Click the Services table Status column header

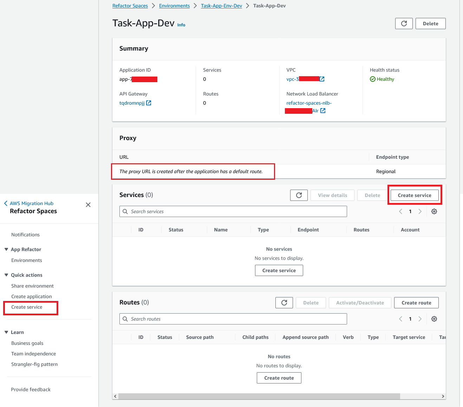(x=176, y=230)
